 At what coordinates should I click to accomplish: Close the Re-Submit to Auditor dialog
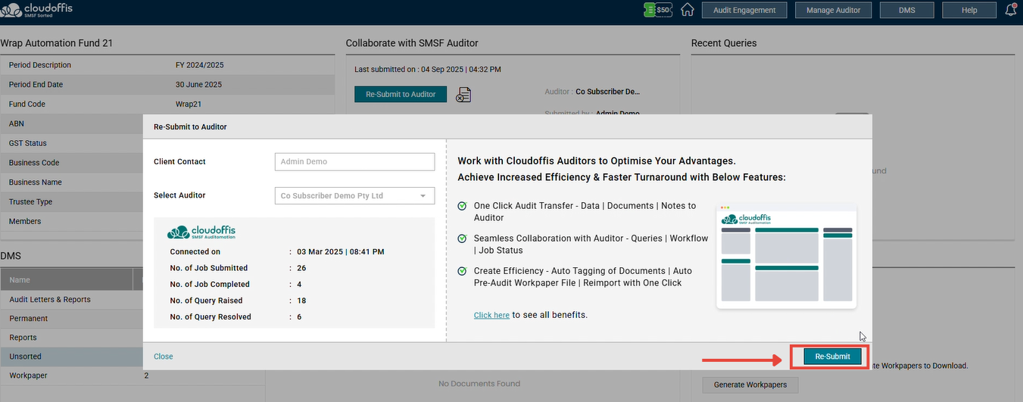[x=163, y=357]
